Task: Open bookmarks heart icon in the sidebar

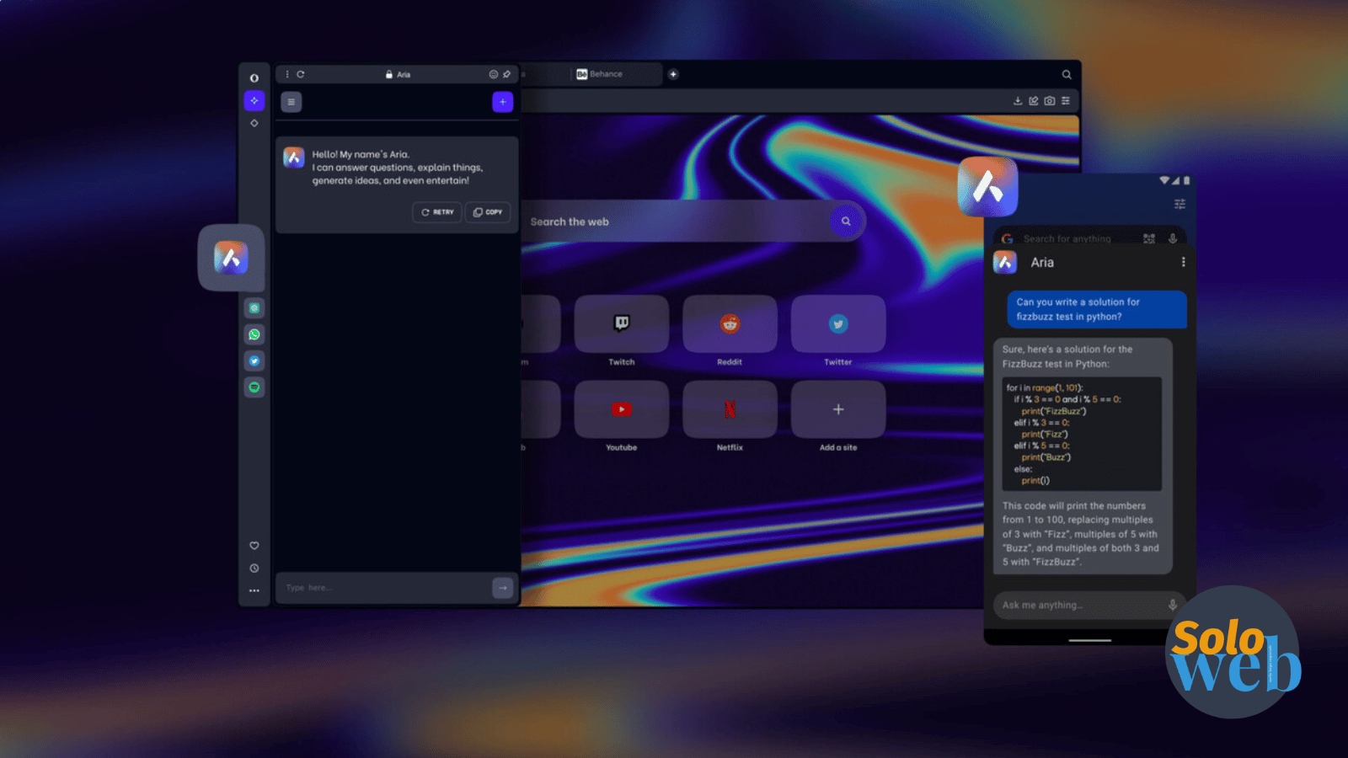Action: (x=254, y=546)
